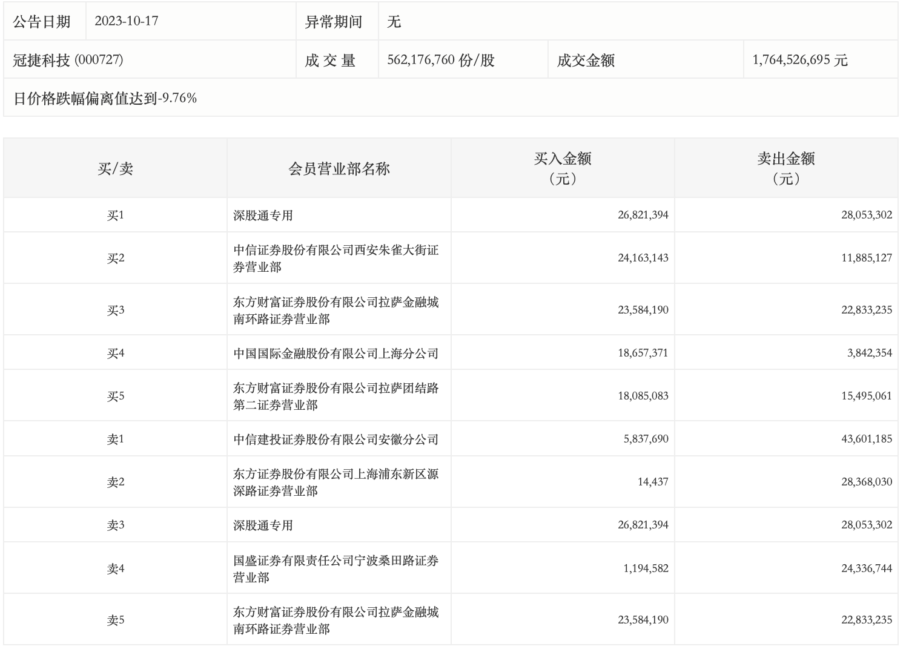Click sell amount 43,601,185 in 卖1 row
The height and width of the screenshot is (655, 906).
[866, 439]
